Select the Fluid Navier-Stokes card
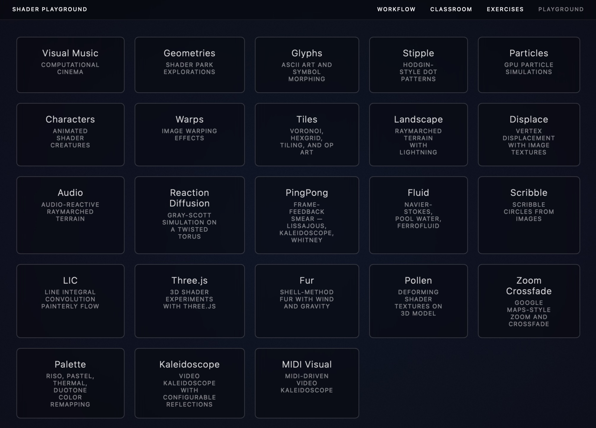The image size is (596, 428). [418, 215]
